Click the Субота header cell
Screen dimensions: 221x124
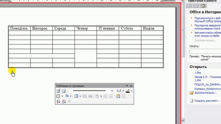point(130,28)
